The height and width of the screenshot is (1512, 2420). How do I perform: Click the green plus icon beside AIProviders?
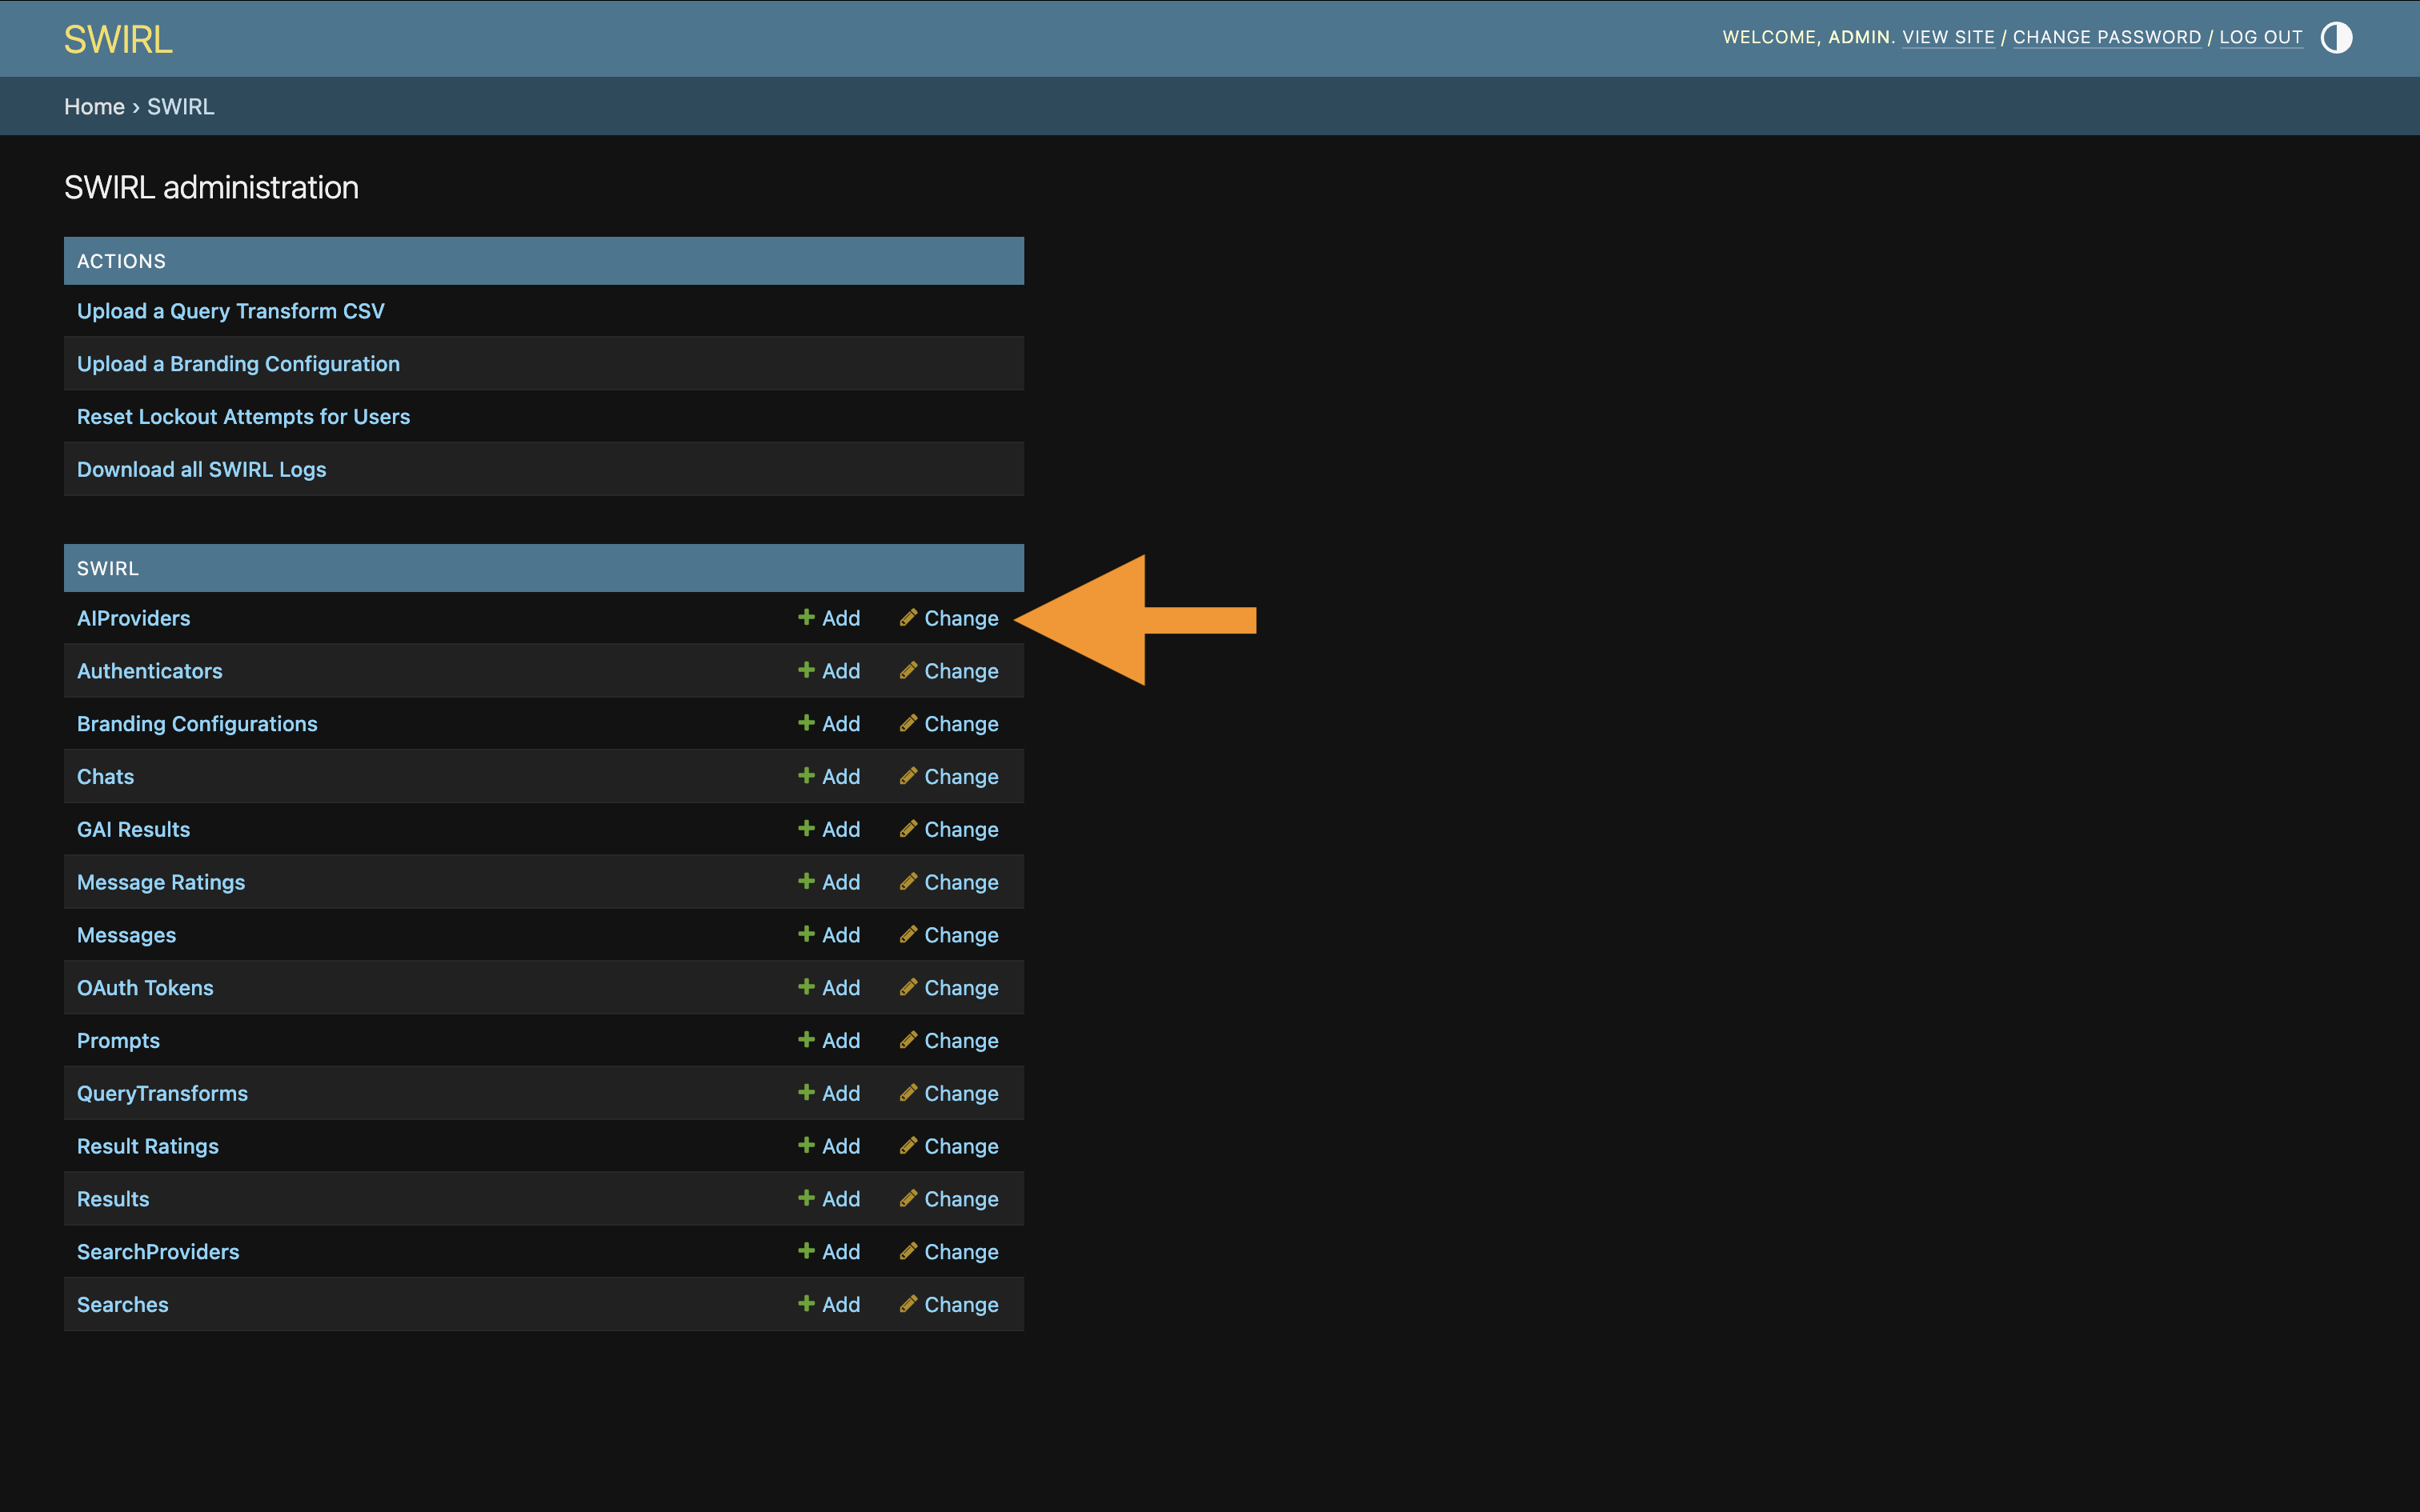pyautogui.click(x=806, y=618)
